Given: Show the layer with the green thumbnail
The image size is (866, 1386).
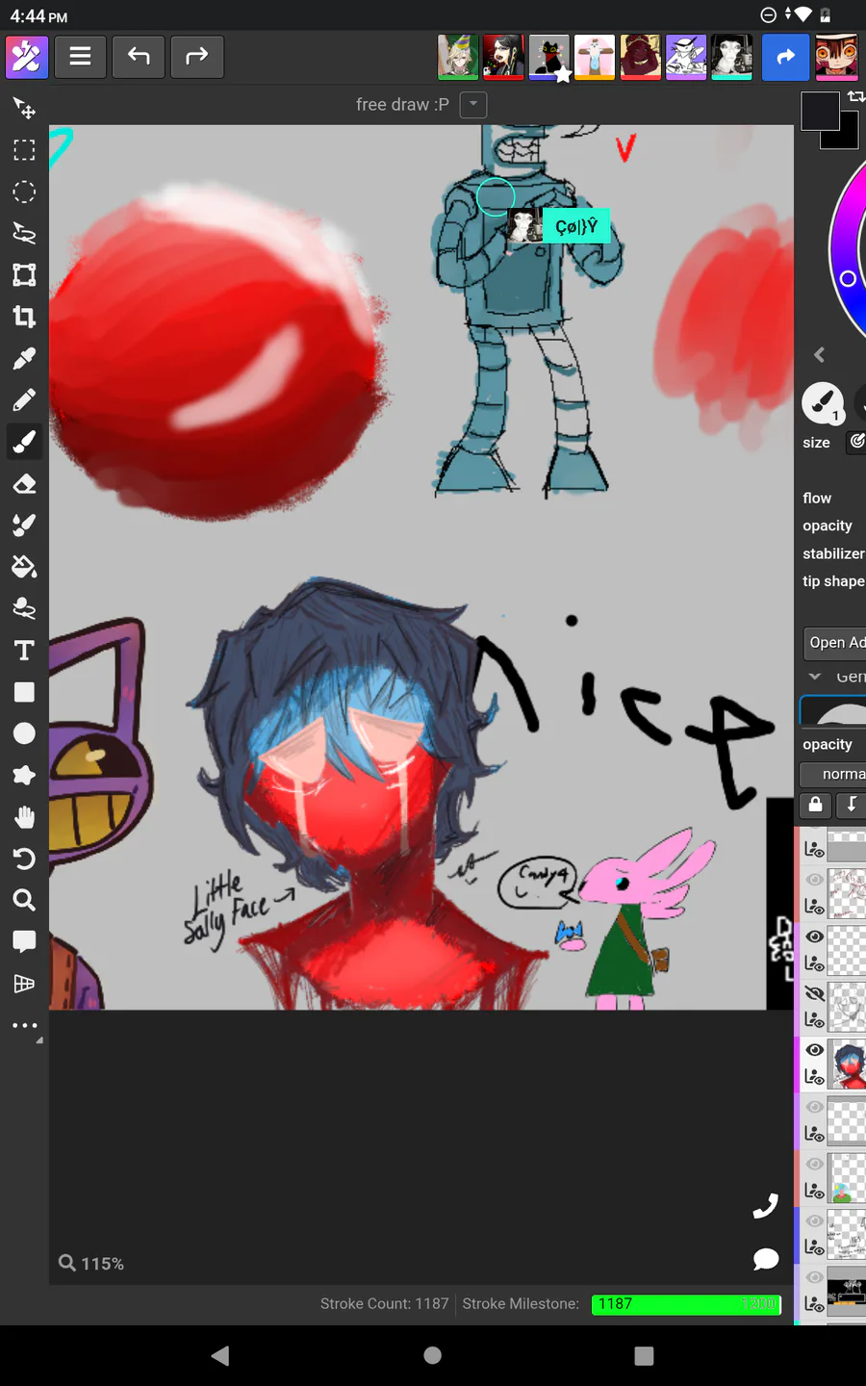Looking at the screenshot, I should [x=814, y=1163].
